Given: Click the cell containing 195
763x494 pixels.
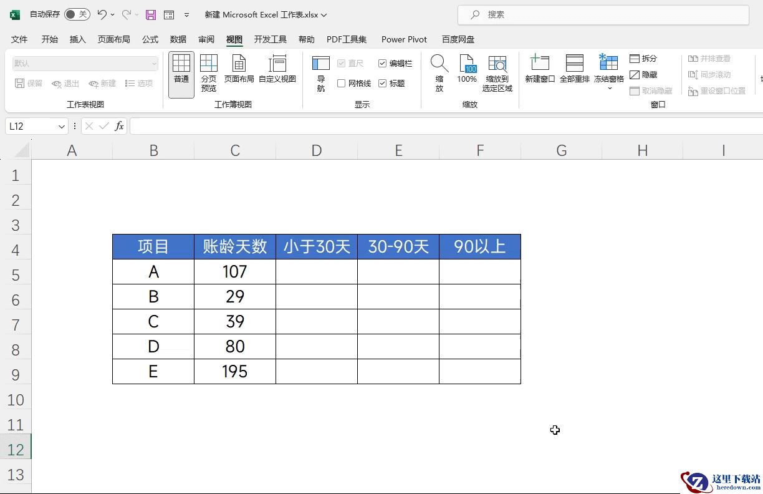Looking at the screenshot, I should [x=235, y=372].
